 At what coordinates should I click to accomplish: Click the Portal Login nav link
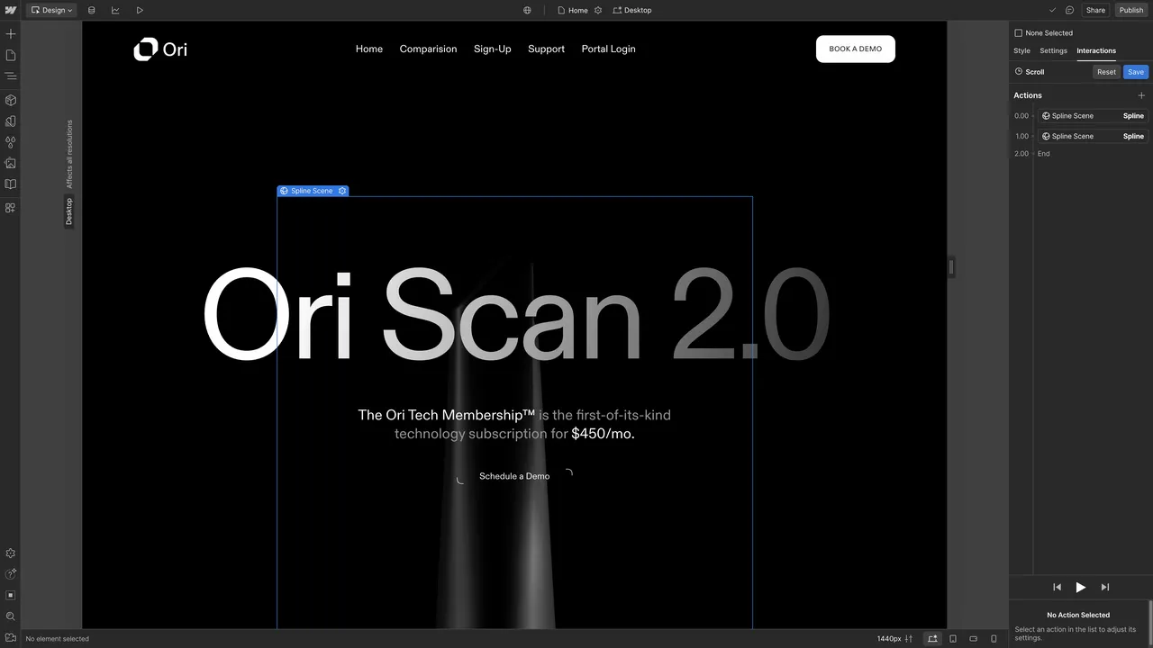[609, 49]
